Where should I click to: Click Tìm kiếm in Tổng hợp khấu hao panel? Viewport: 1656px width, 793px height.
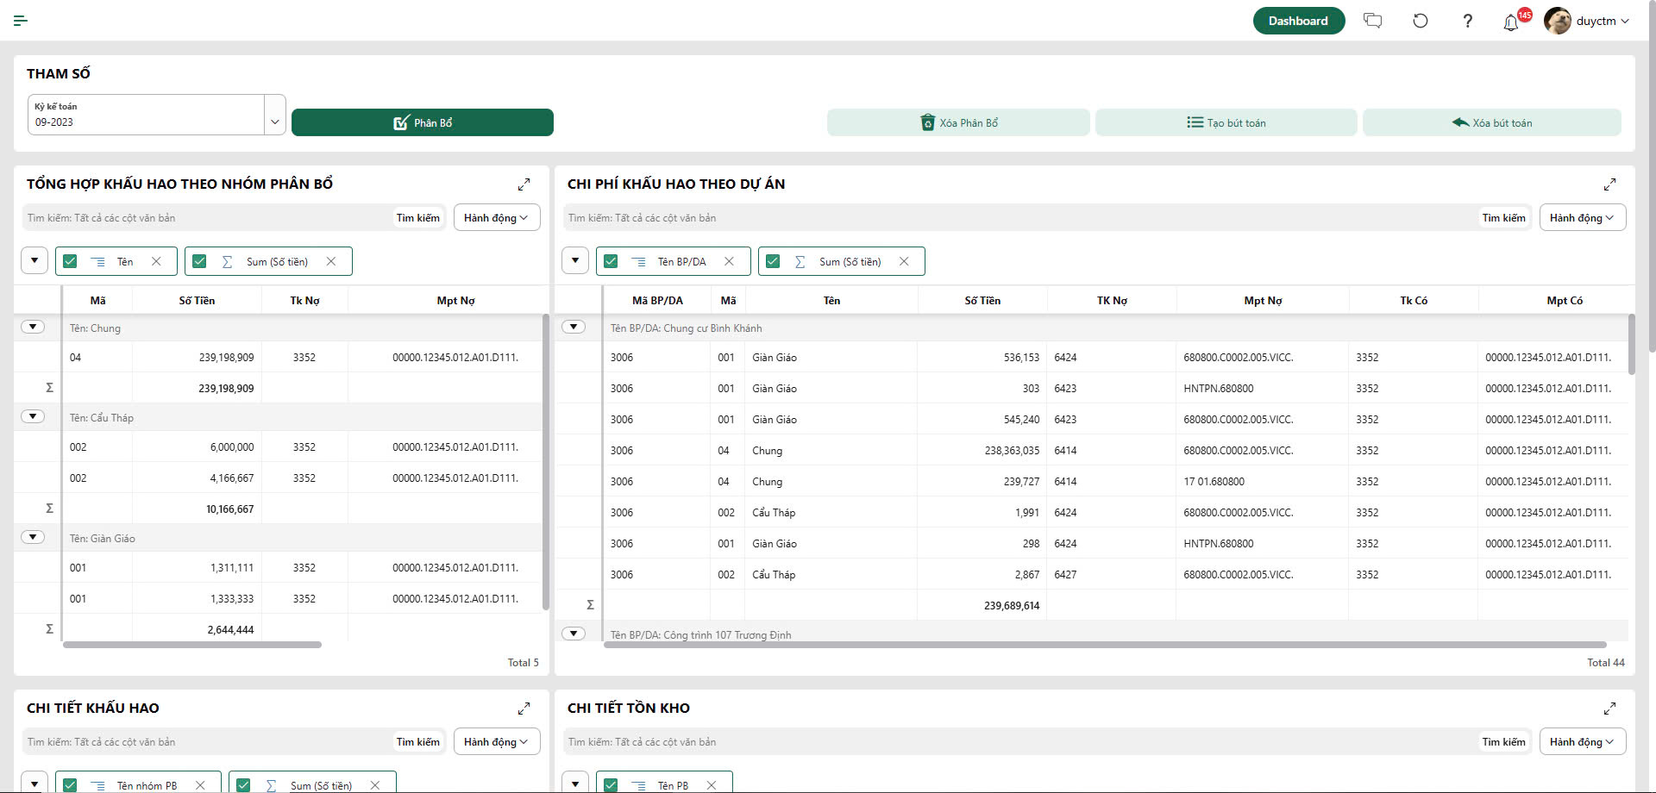coord(418,218)
